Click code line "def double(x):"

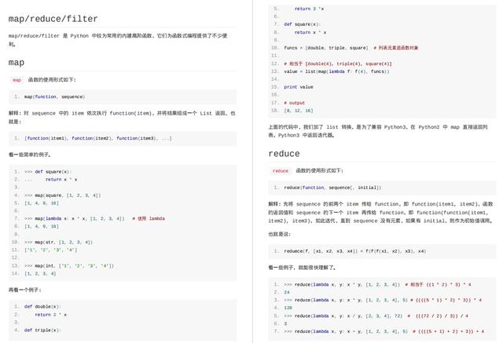42,306
